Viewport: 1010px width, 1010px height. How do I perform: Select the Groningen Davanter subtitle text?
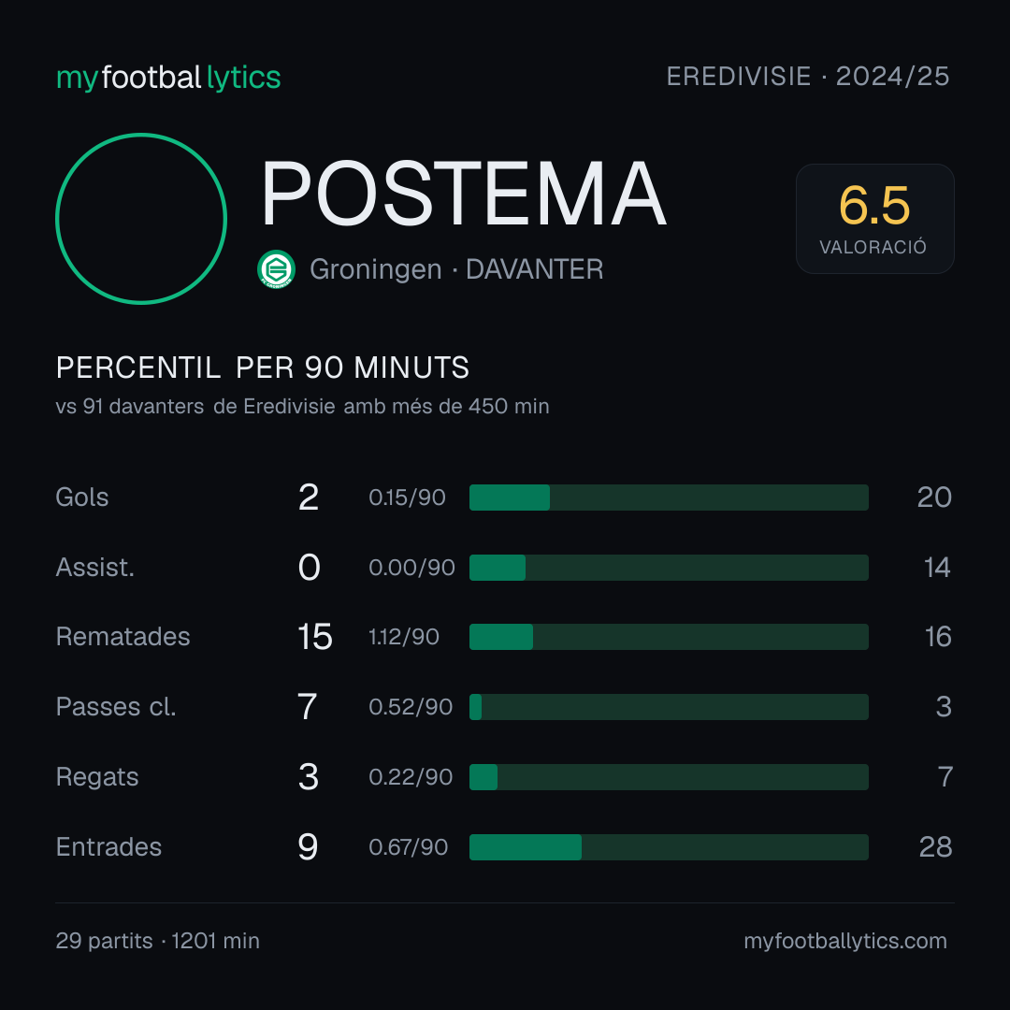pyautogui.click(x=456, y=269)
